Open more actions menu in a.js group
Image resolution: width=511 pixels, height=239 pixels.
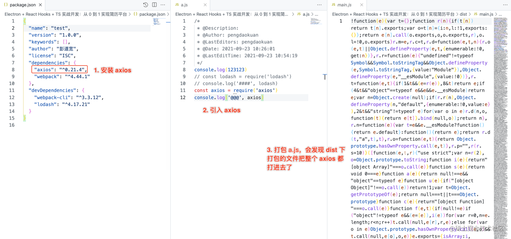tap(319, 5)
